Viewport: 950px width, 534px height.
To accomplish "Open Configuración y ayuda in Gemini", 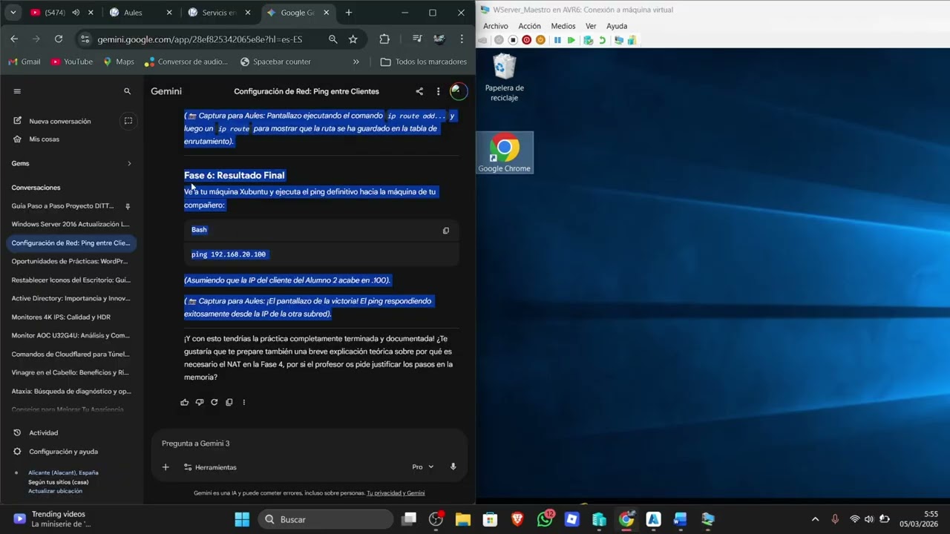I will pyautogui.click(x=63, y=451).
